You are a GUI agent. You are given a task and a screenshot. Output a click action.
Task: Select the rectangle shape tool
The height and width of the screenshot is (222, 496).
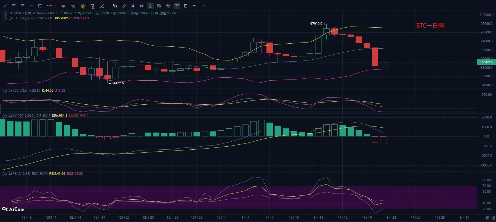point(40,6)
